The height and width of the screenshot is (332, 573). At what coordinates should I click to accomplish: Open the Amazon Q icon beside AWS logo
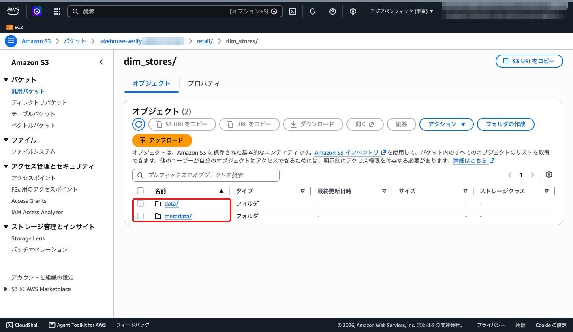pyautogui.click(x=37, y=11)
